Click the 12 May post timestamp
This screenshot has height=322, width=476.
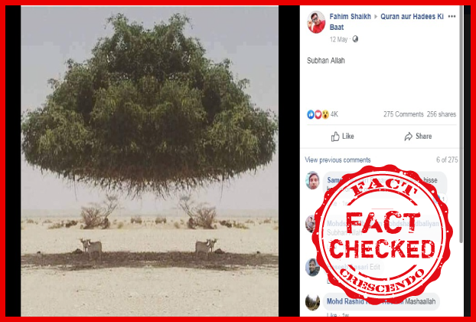pos(338,39)
